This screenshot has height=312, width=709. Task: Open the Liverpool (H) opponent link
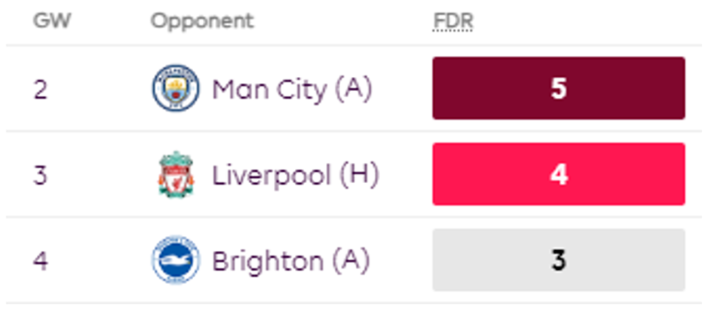point(295,175)
